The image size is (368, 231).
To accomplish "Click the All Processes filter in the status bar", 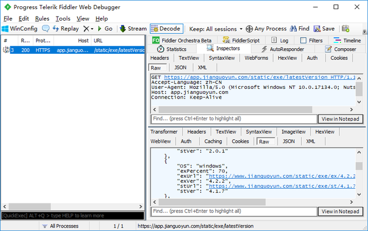I will coord(60,226).
